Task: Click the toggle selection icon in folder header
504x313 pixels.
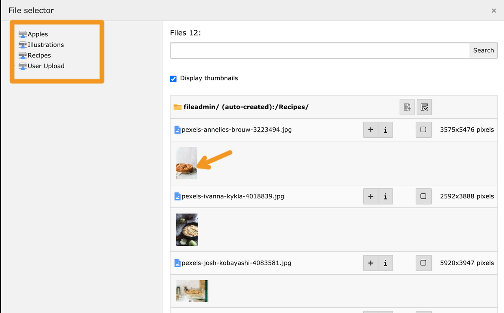Action: [424, 107]
